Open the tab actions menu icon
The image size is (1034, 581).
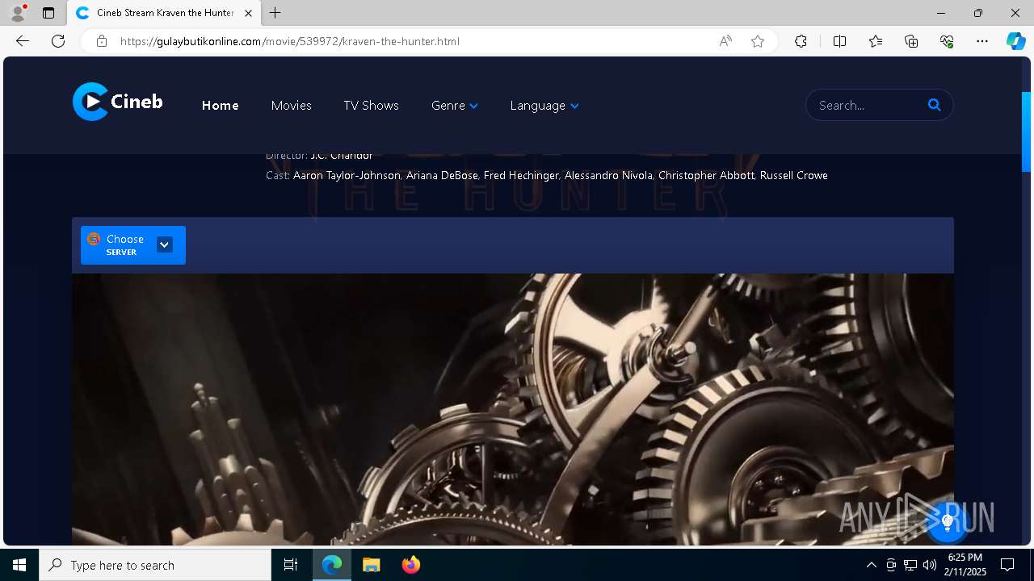(48, 13)
